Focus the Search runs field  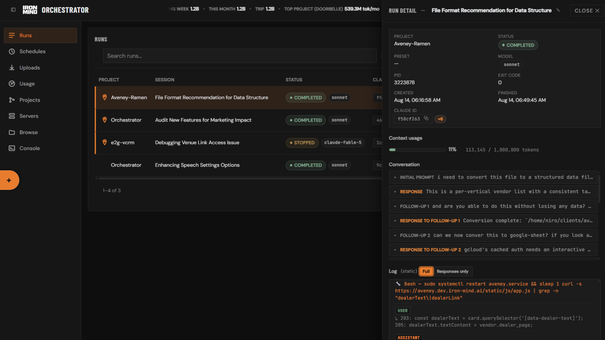tap(239, 56)
